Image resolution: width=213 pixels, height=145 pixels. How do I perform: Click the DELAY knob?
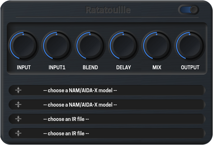123,46
